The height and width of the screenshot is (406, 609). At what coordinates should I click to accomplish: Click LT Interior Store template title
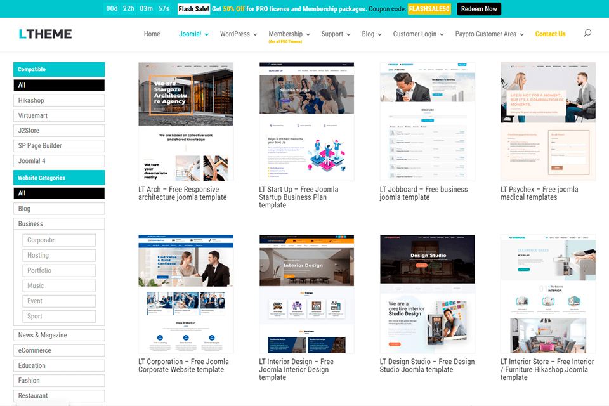pyautogui.click(x=547, y=369)
